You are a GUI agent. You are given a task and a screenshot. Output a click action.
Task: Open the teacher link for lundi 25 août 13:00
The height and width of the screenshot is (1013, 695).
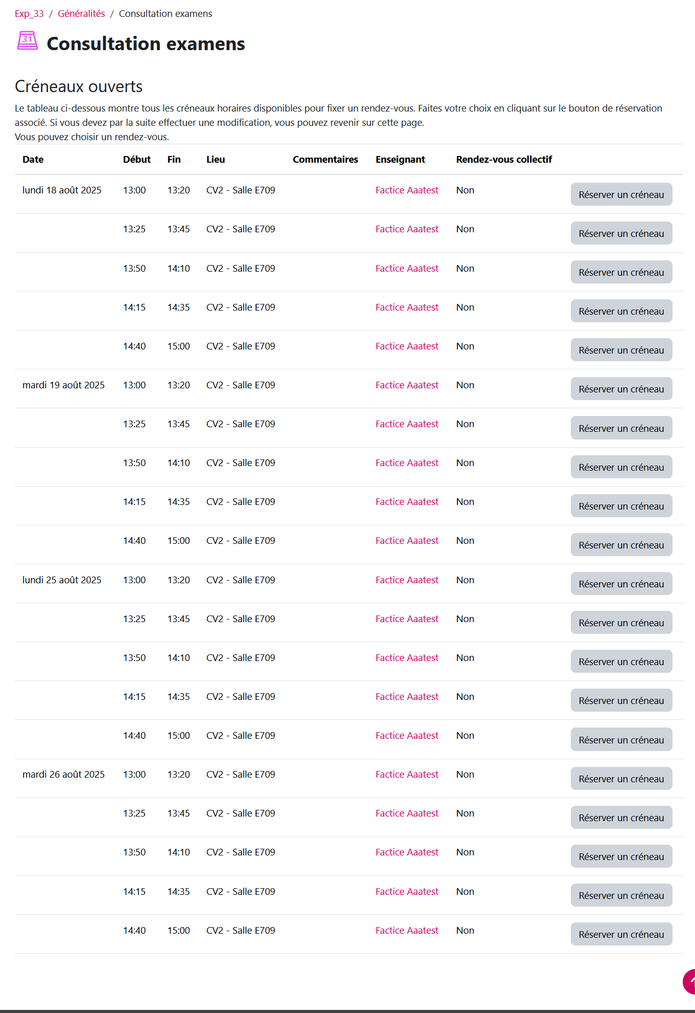pos(407,580)
